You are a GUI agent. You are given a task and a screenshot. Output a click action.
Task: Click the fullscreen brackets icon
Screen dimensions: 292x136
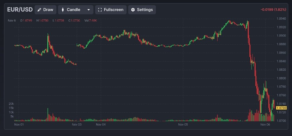coord(100,10)
